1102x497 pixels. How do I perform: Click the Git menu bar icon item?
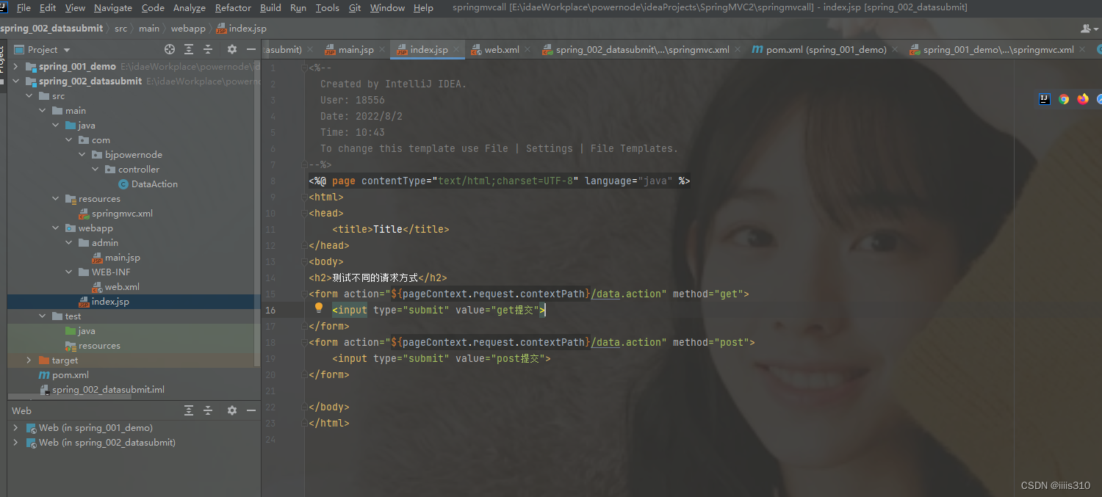pyautogui.click(x=354, y=8)
